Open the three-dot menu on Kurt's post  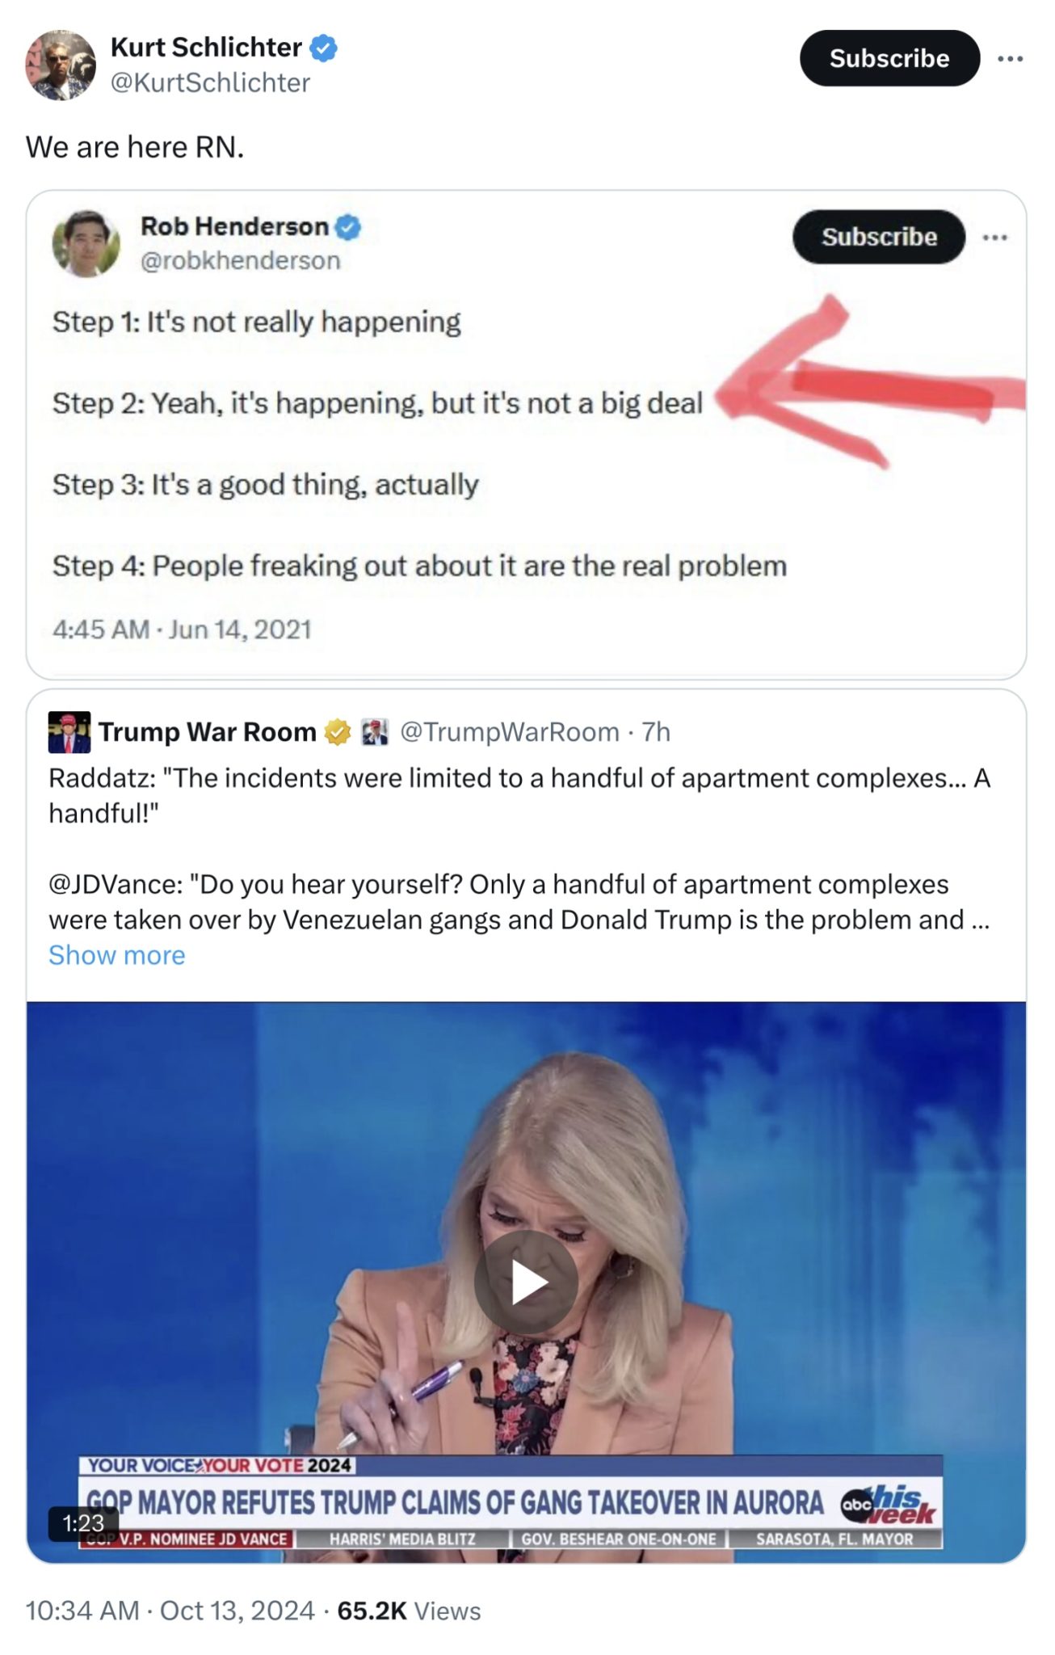pyautogui.click(x=1010, y=59)
